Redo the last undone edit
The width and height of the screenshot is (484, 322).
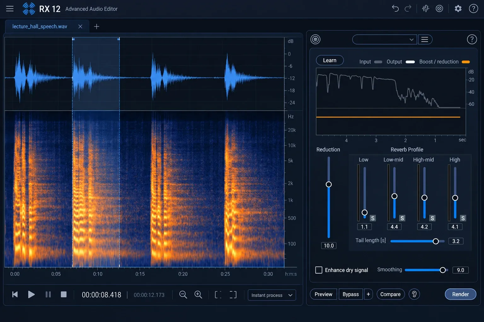click(408, 8)
